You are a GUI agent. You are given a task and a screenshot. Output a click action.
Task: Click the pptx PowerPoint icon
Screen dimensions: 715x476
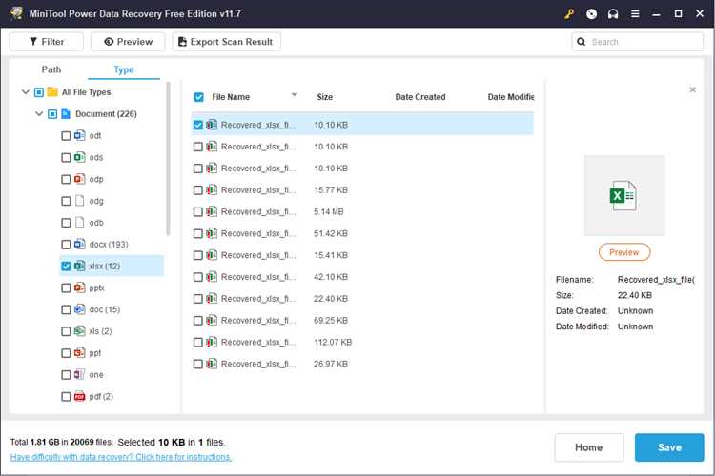(80, 288)
